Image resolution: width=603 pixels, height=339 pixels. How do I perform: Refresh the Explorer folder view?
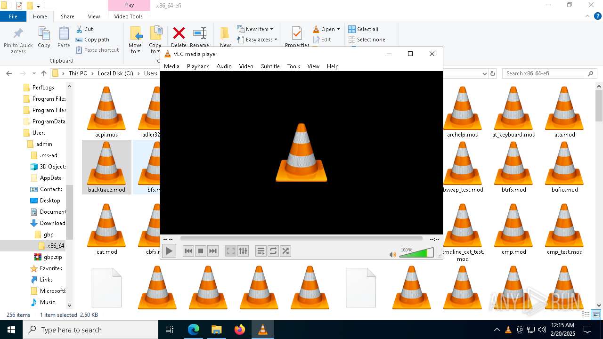493,73
